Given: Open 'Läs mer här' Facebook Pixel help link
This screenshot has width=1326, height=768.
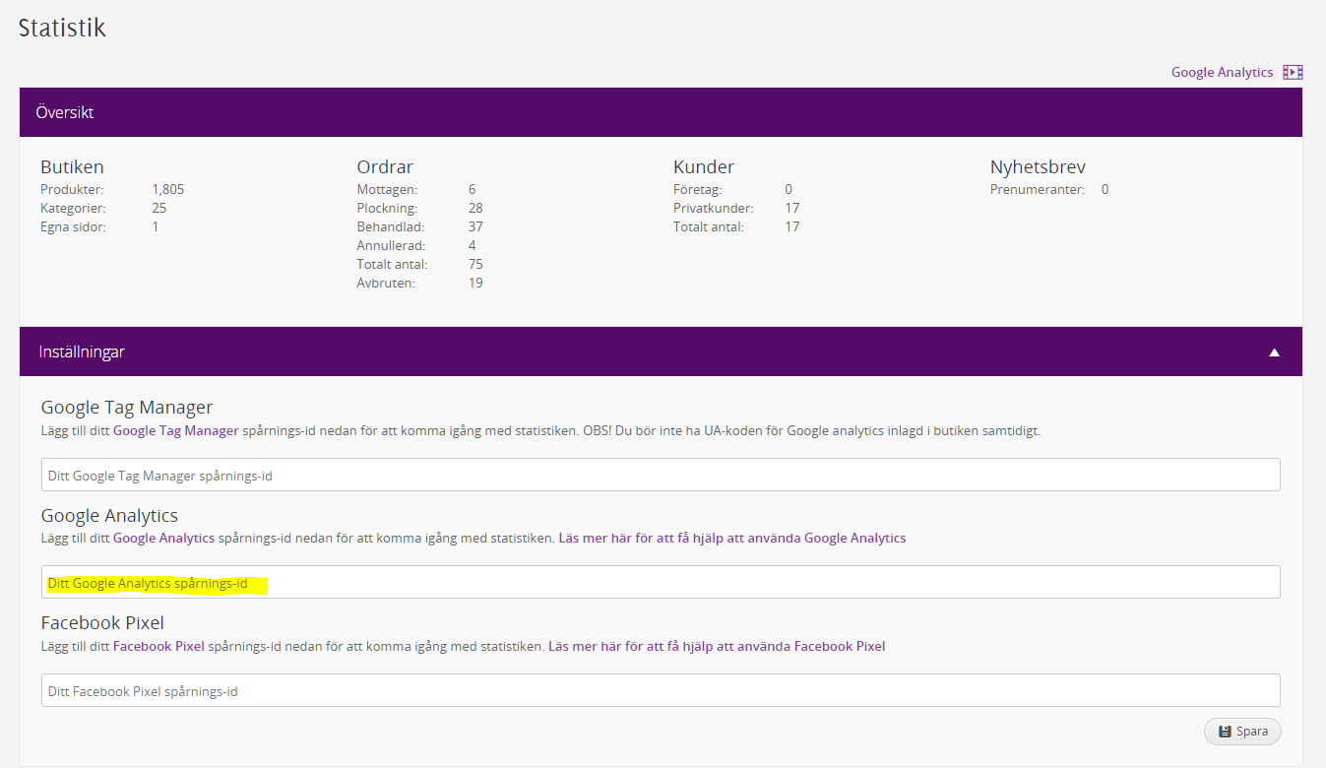Looking at the screenshot, I should coord(717,646).
